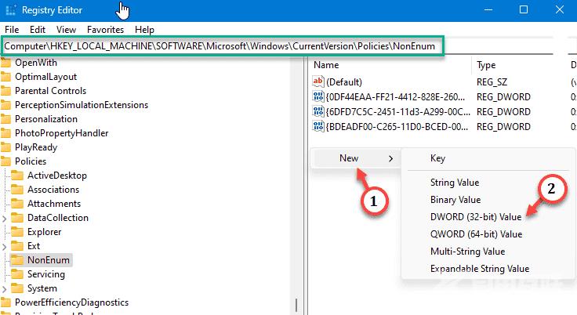
Task: Click the {BDEADF00-C265 DWORD value icon
Action: coord(318,126)
